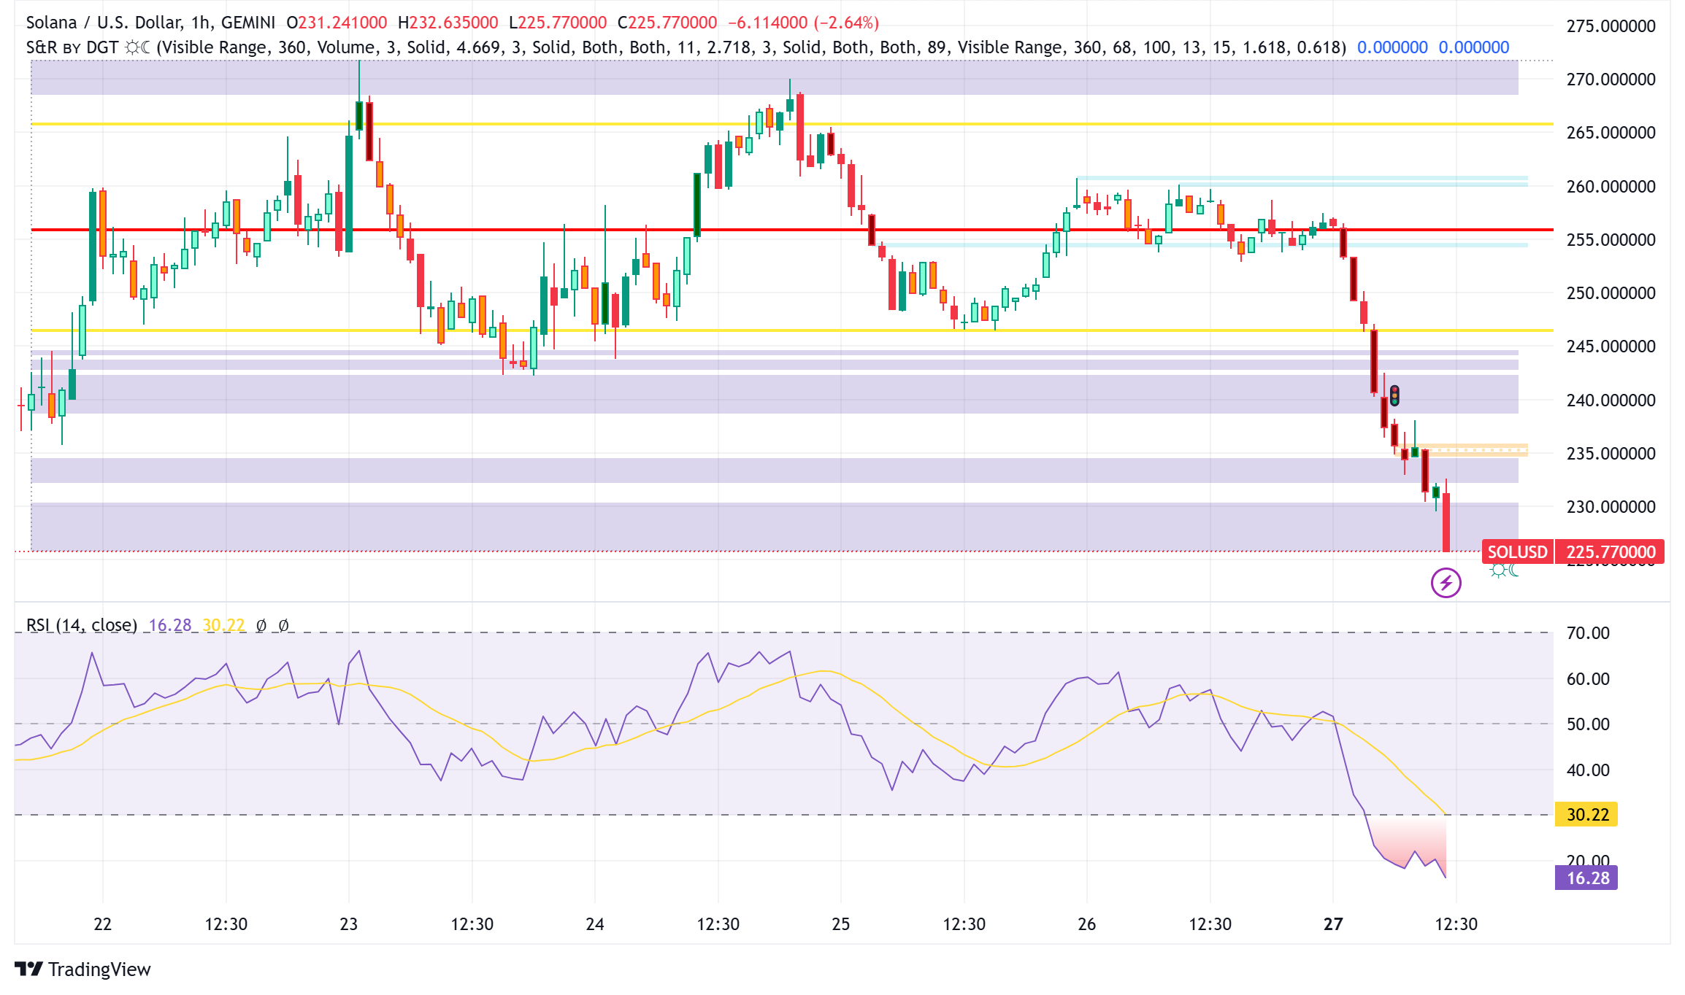This screenshot has height=995, width=1685.
Task: Click the 24 date label on the time axis
Action: (595, 924)
